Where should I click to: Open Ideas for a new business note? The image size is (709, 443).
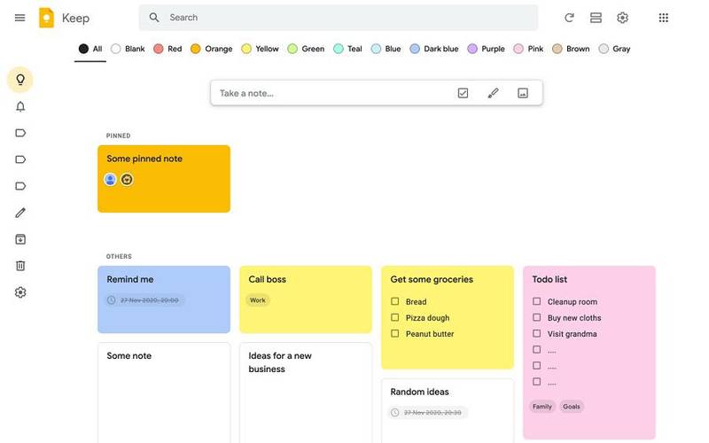(x=306, y=392)
